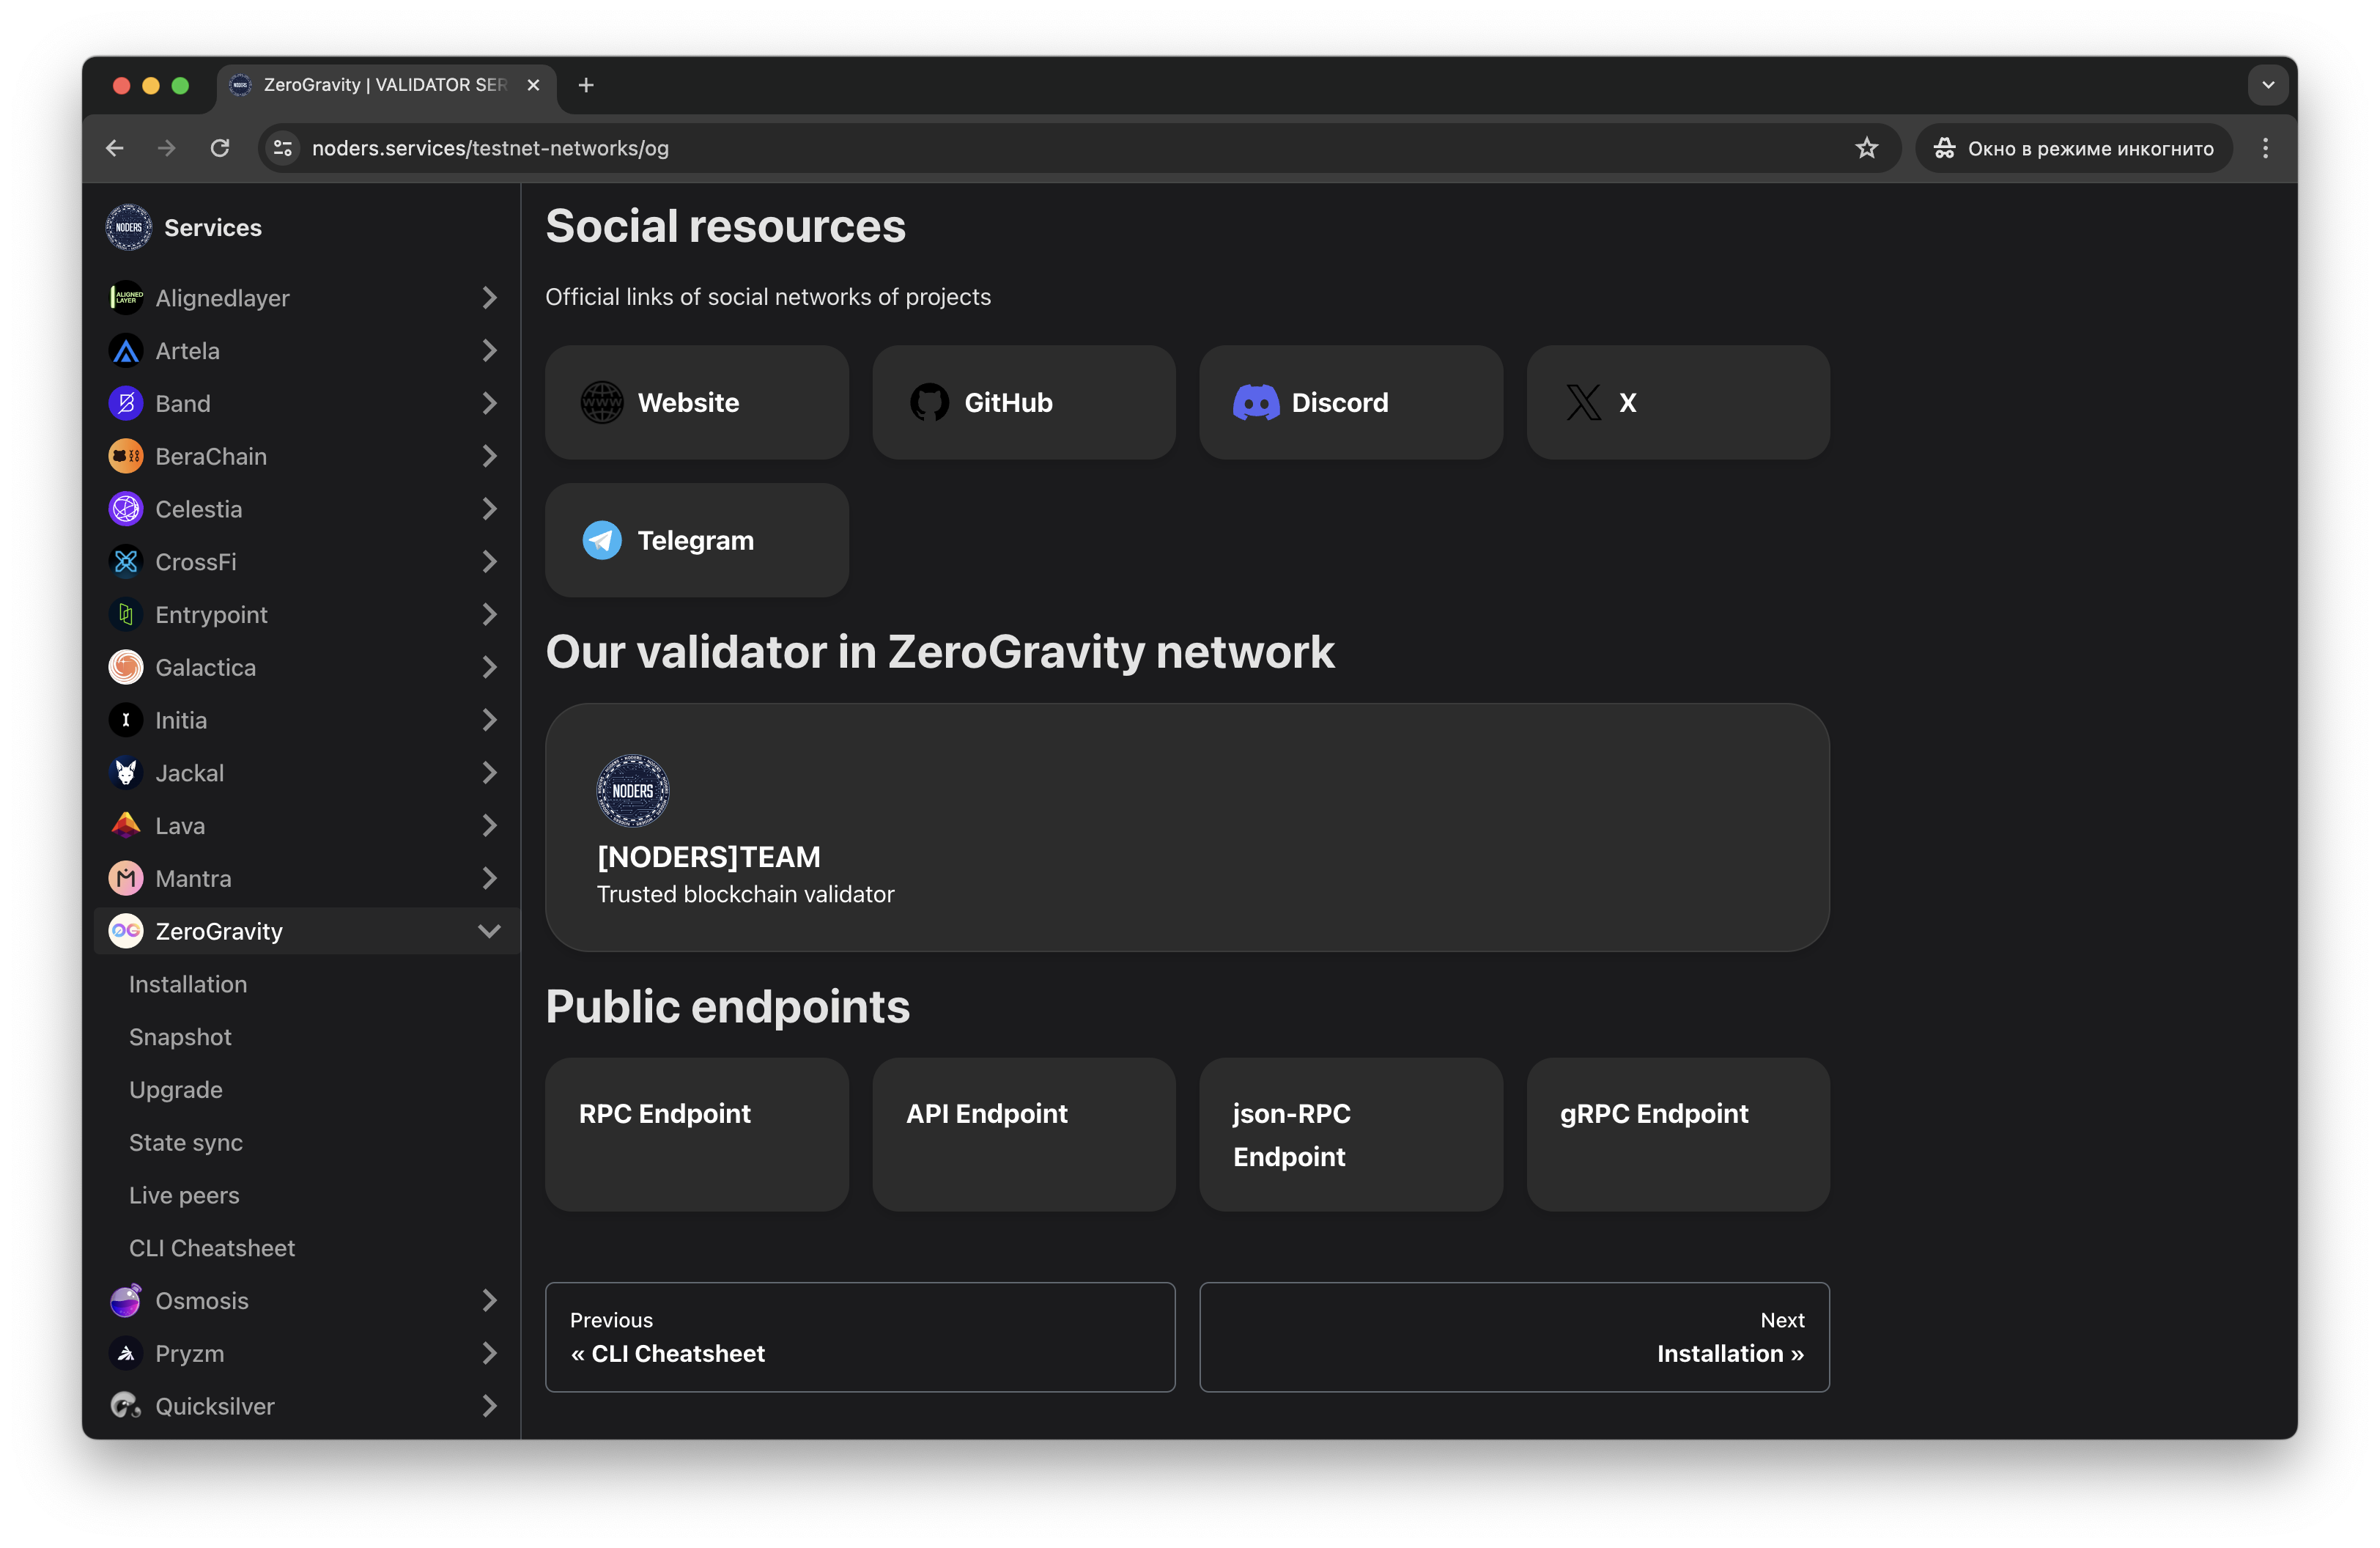The width and height of the screenshot is (2380, 1548).
Task: Go to Next Installation page
Action: pyautogui.click(x=1515, y=1338)
